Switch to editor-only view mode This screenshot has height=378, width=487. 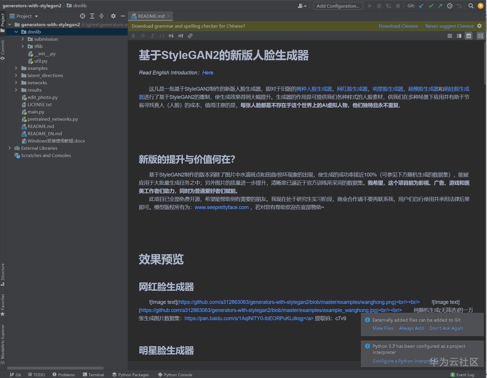(x=450, y=36)
